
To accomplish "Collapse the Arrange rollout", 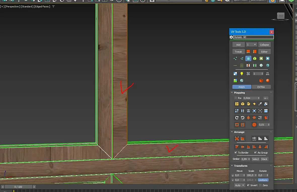I will click(x=232, y=132).
